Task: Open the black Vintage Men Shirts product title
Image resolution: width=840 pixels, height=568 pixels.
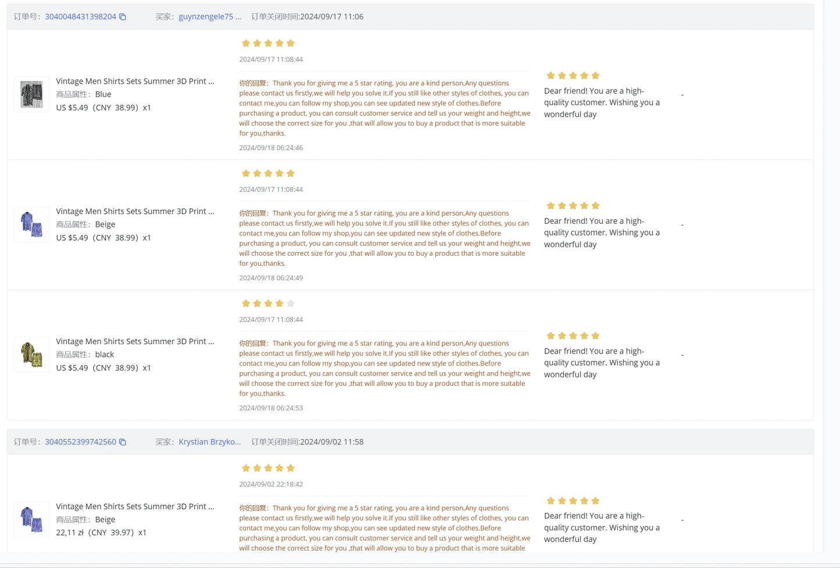Action: tap(135, 341)
